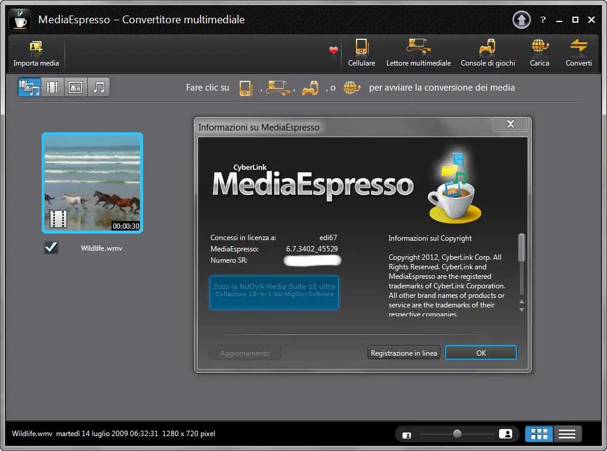Show all media types filter

pos(29,87)
